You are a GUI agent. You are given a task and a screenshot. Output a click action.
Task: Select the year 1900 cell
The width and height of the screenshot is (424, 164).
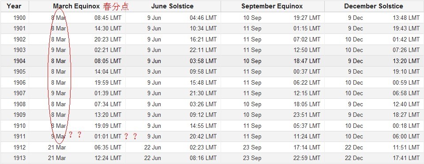(x=19, y=18)
